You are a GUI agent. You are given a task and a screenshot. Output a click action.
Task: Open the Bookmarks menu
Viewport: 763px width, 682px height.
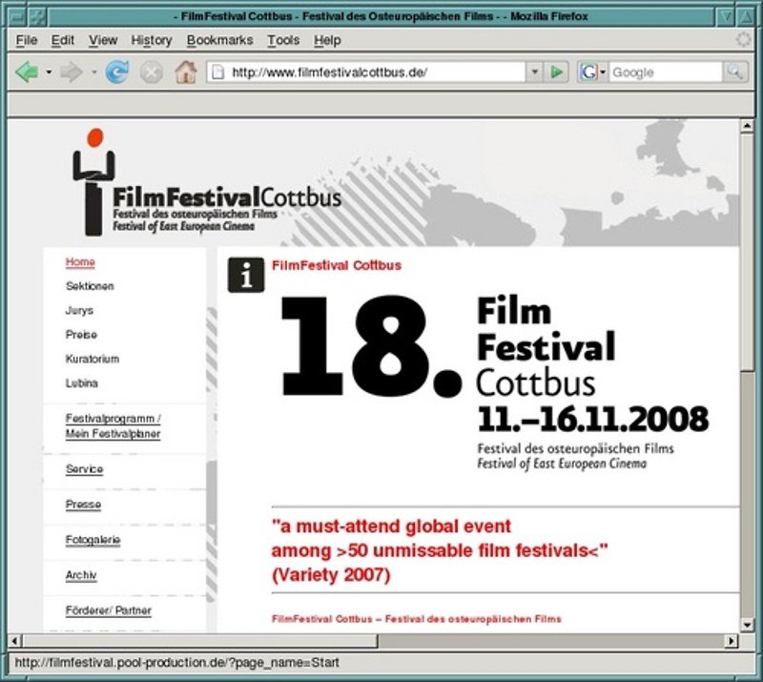tap(219, 40)
